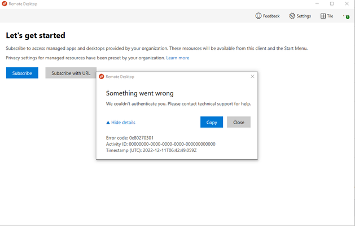Copy the error details
The height and width of the screenshot is (226, 355).
pyautogui.click(x=212, y=122)
